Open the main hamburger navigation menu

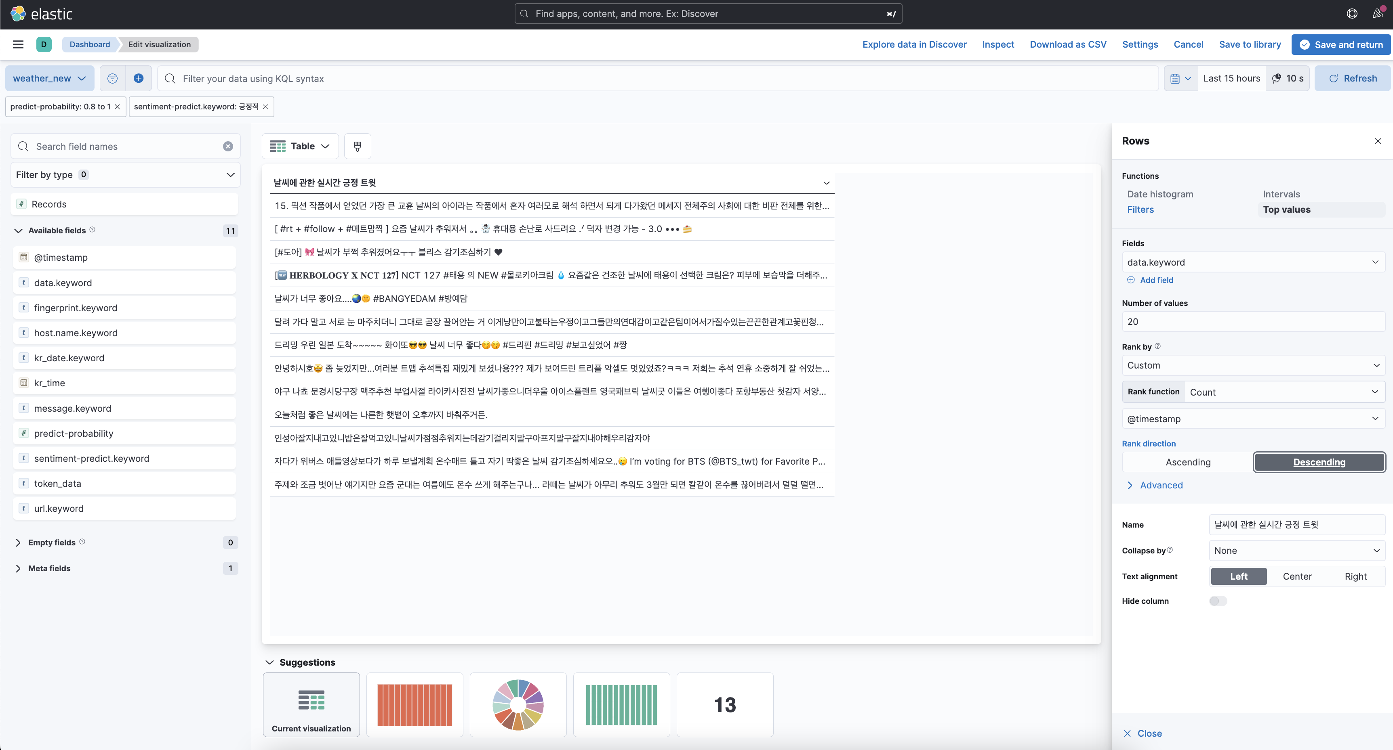tap(18, 44)
